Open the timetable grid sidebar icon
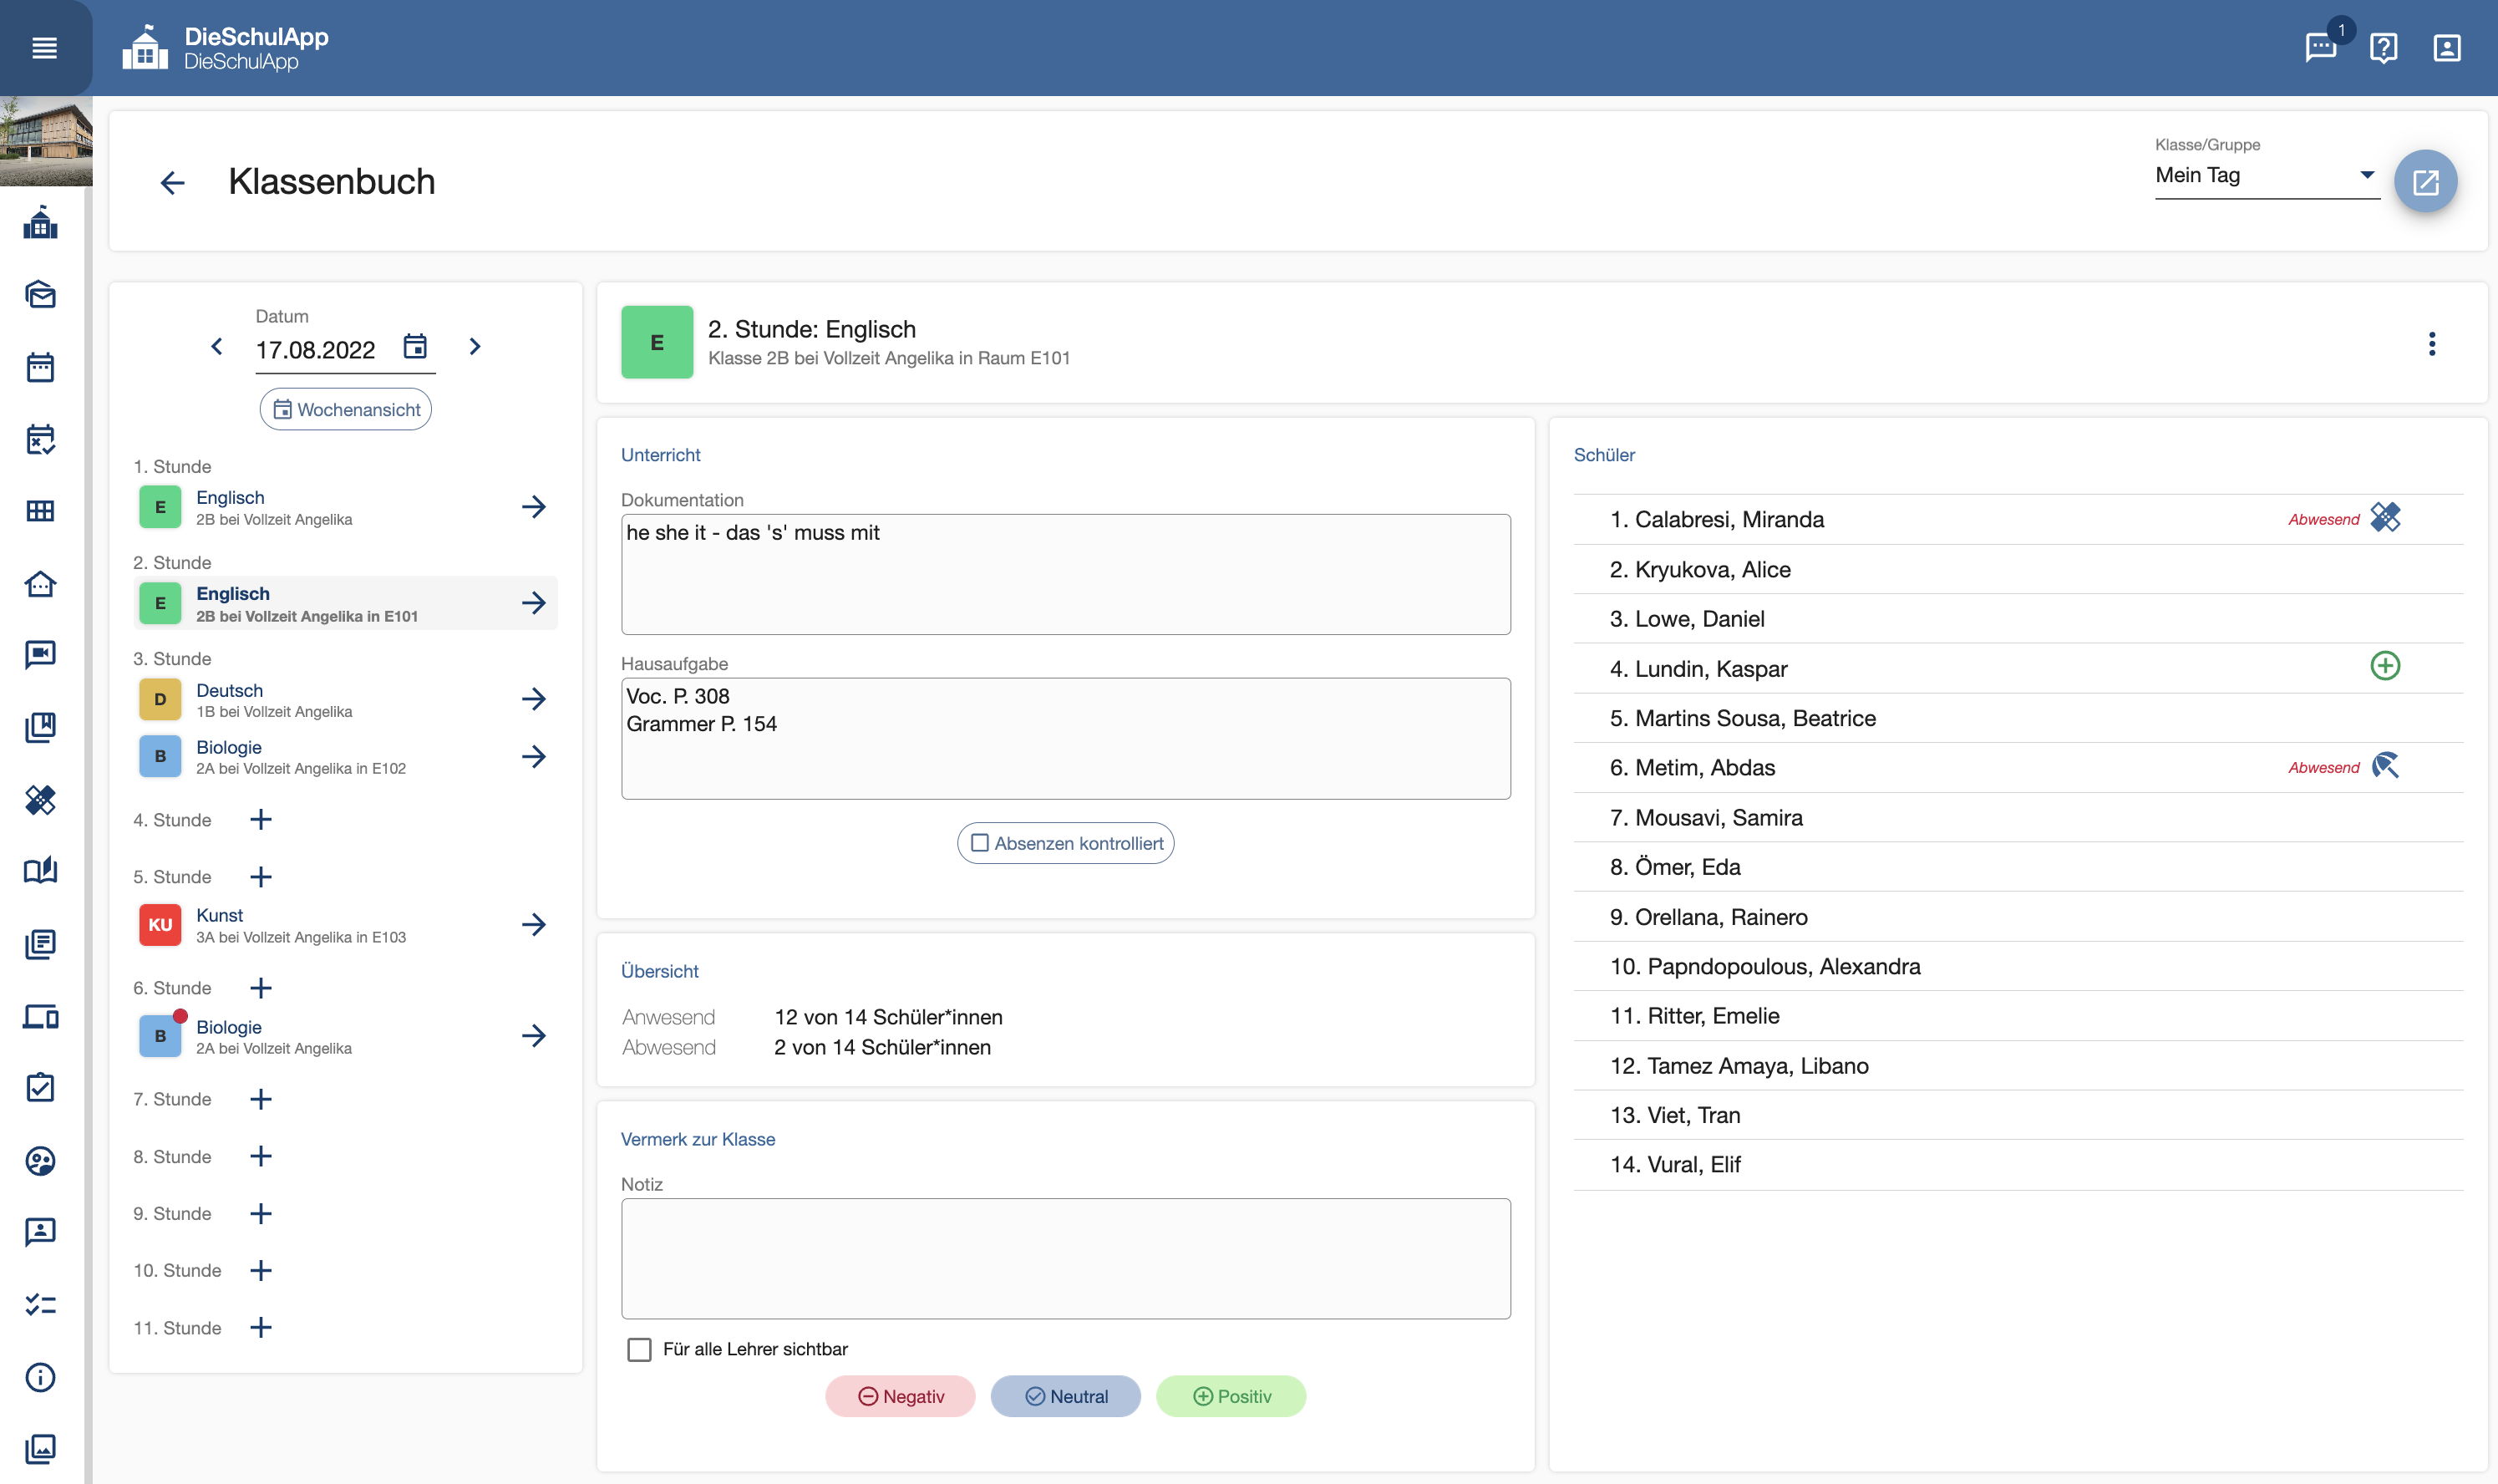2498x1484 pixels. click(x=41, y=511)
